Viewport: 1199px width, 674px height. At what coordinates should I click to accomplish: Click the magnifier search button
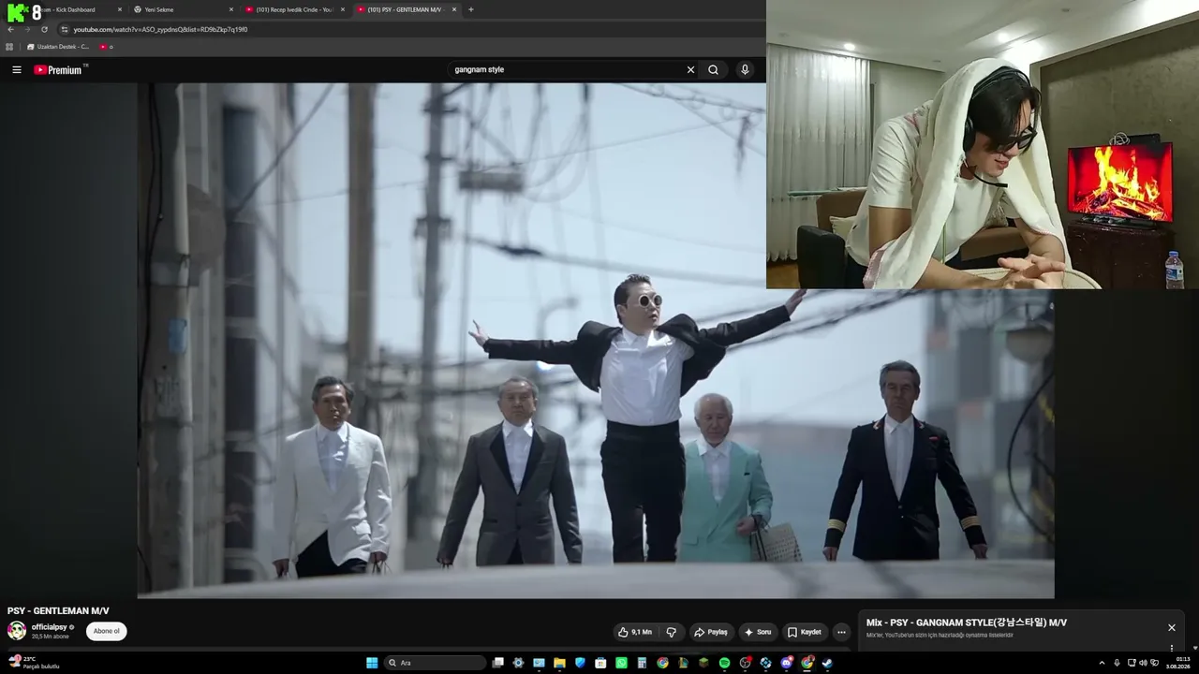click(714, 69)
